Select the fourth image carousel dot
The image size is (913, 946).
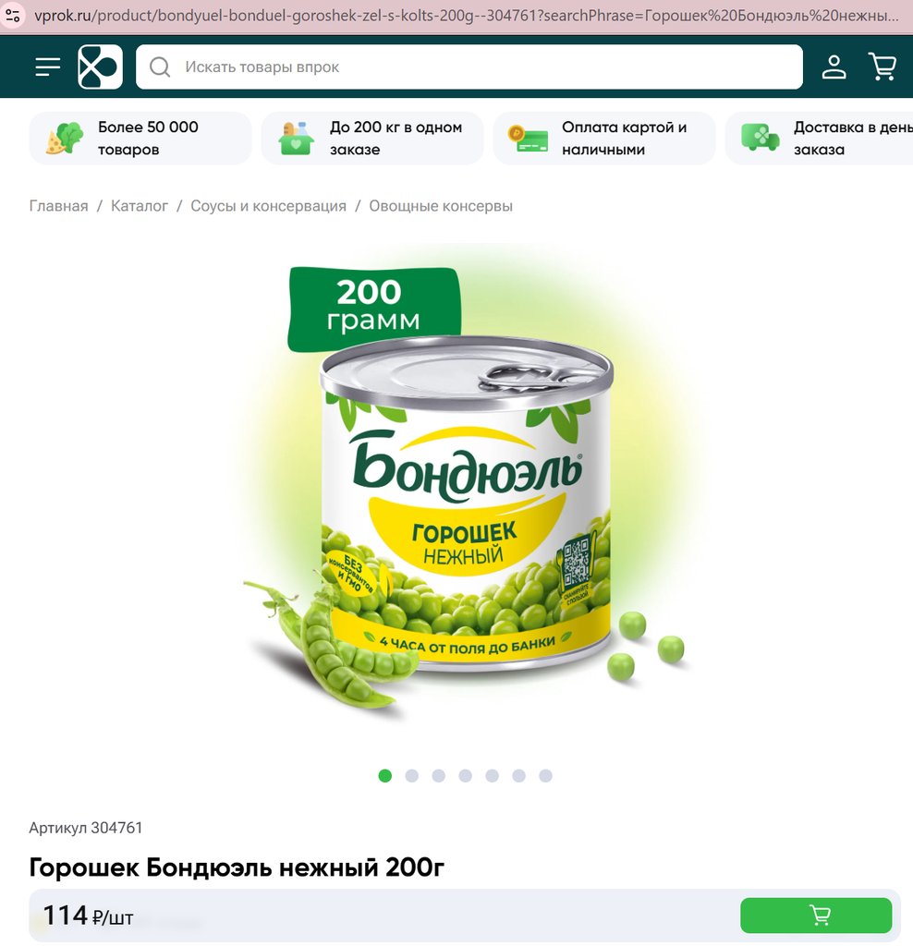[x=465, y=776]
